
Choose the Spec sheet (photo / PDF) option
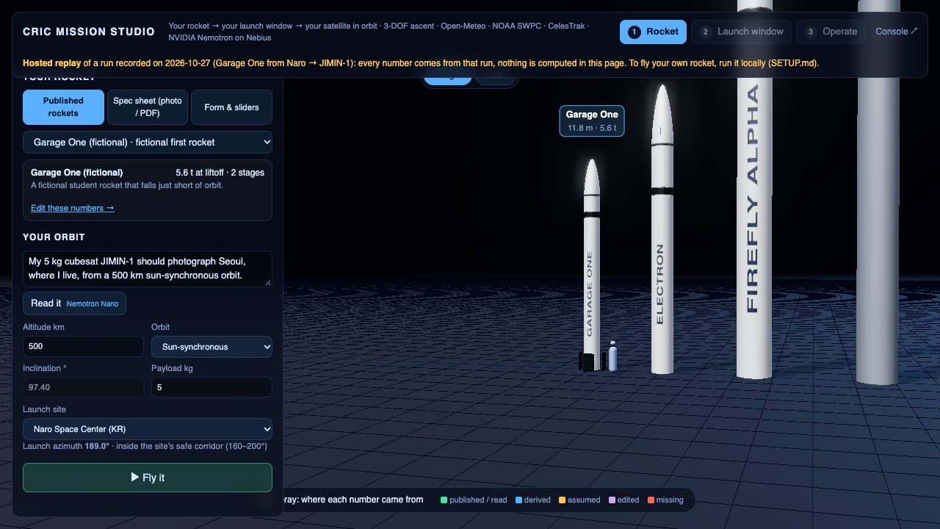point(148,107)
